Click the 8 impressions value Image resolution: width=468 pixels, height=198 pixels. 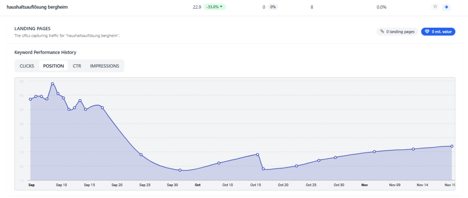[312, 7]
